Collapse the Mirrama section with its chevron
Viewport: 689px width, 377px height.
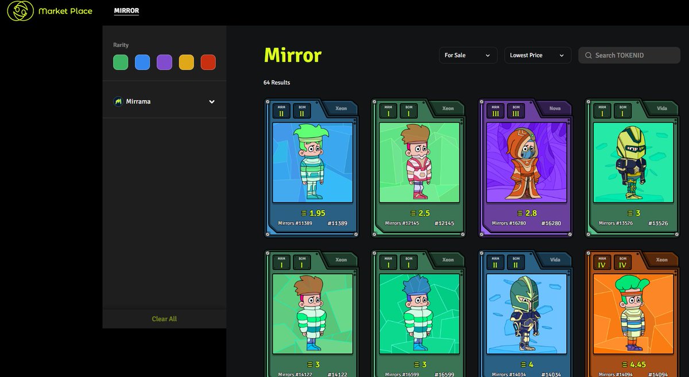point(212,101)
